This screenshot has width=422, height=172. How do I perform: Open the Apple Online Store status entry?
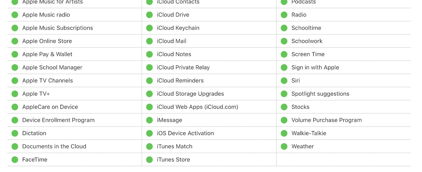click(x=47, y=41)
